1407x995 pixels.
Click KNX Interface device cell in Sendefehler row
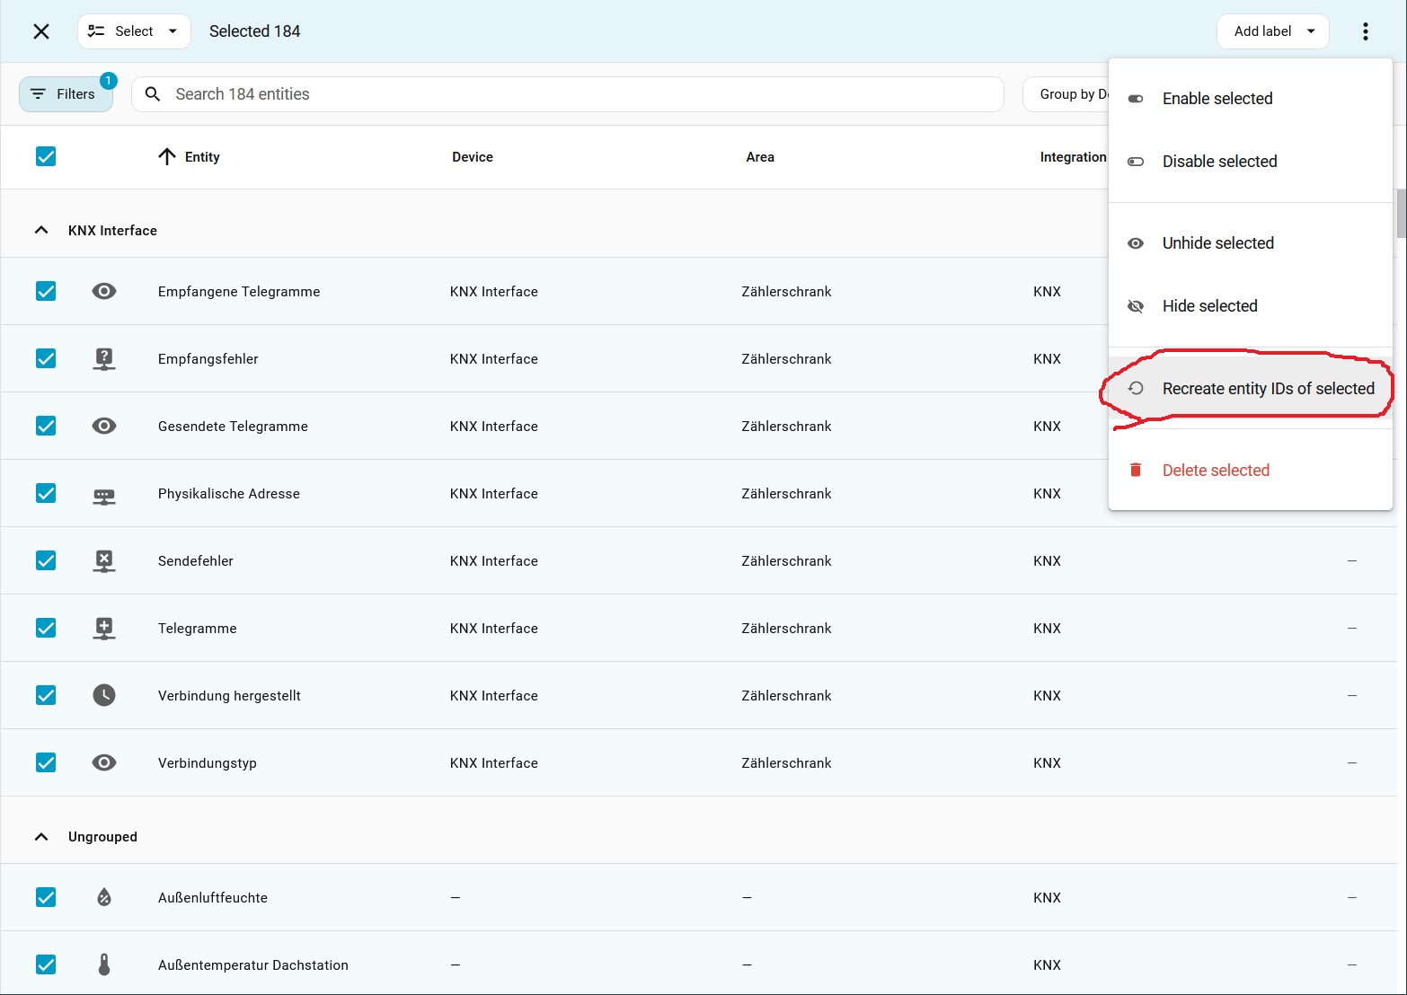pos(494,561)
